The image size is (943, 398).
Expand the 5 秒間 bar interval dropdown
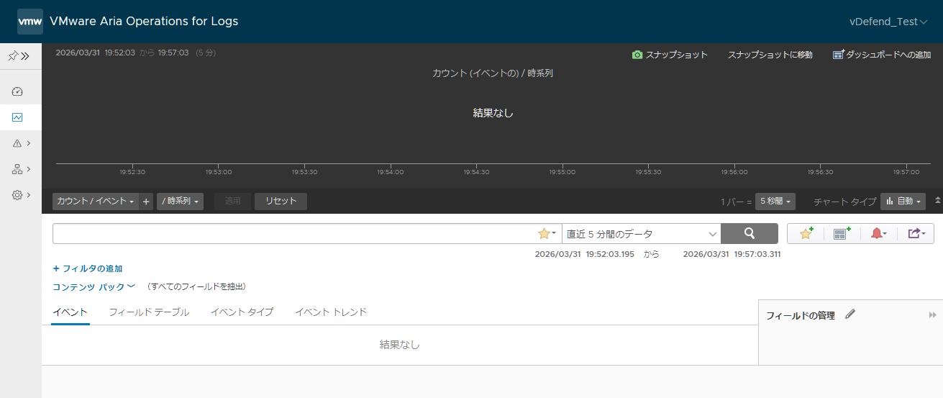(775, 202)
